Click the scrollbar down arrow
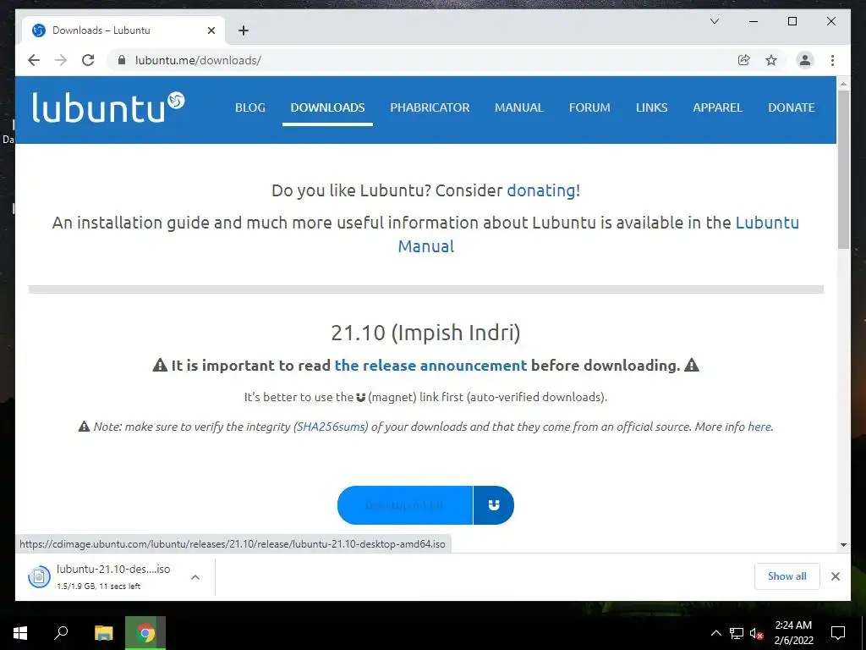 (843, 544)
